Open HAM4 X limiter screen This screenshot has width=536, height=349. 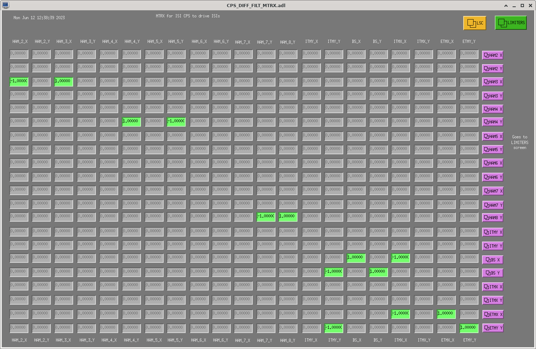pyautogui.click(x=493, y=109)
